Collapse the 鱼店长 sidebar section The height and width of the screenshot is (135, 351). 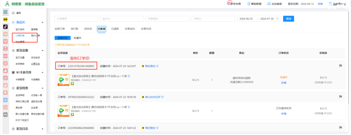43,22
